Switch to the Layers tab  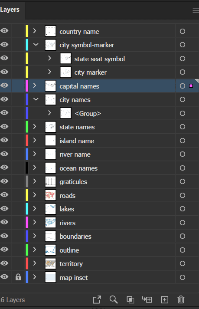(10, 10)
